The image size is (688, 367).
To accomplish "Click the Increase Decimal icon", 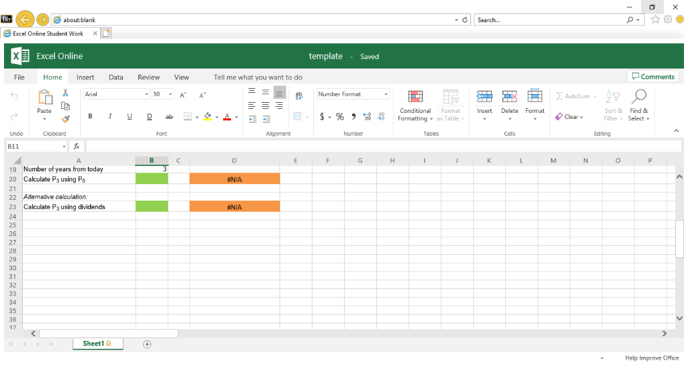I will [368, 116].
